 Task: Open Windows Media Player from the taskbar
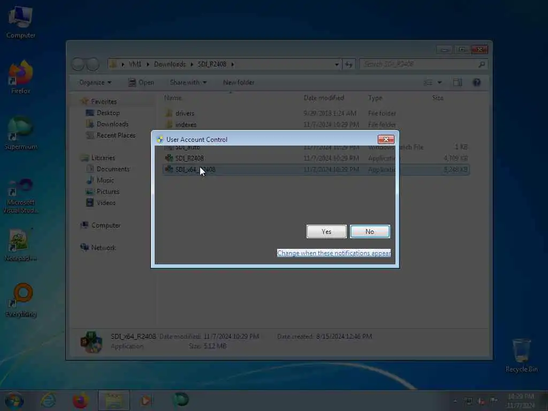pyautogui.click(x=147, y=400)
